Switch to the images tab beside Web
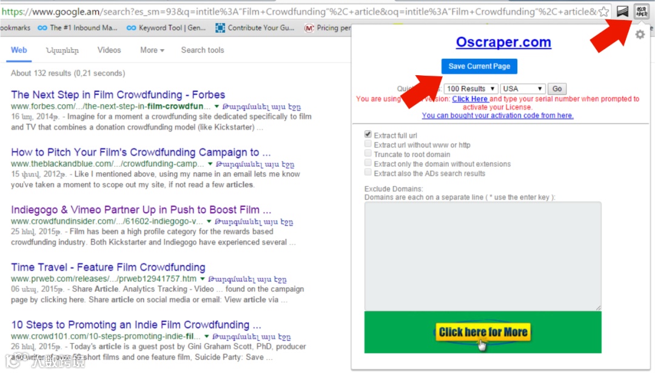The height and width of the screenshot is (373, 655). (x=62, y=50)
